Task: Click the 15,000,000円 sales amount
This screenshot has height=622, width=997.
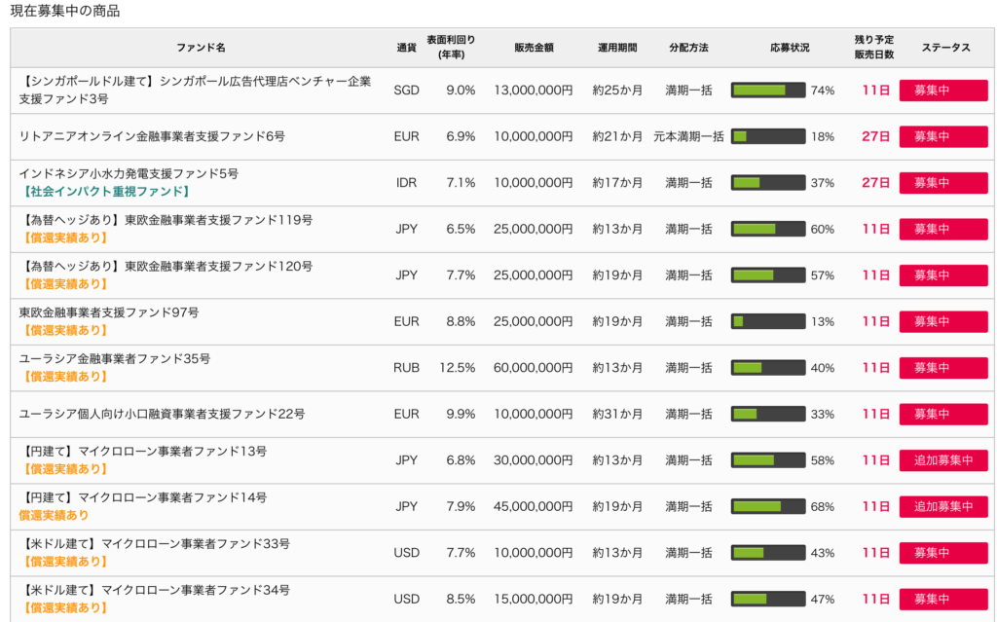Action: coord(533,599)
